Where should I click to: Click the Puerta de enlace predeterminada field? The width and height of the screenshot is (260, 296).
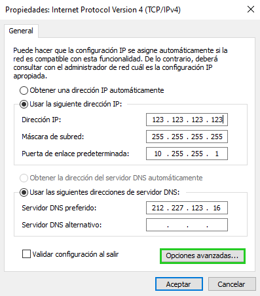coord(187,154)
